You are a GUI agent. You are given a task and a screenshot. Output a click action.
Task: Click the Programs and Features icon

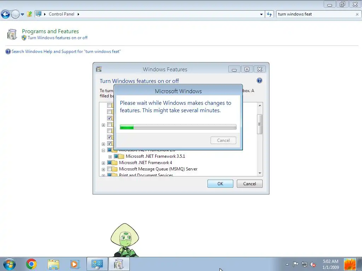(x=12, y=34)
